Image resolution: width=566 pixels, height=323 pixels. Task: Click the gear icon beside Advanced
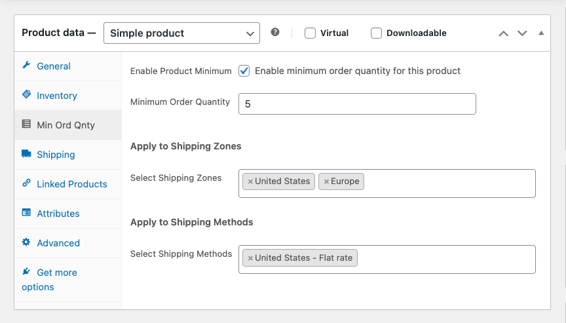tap(26, 242)
